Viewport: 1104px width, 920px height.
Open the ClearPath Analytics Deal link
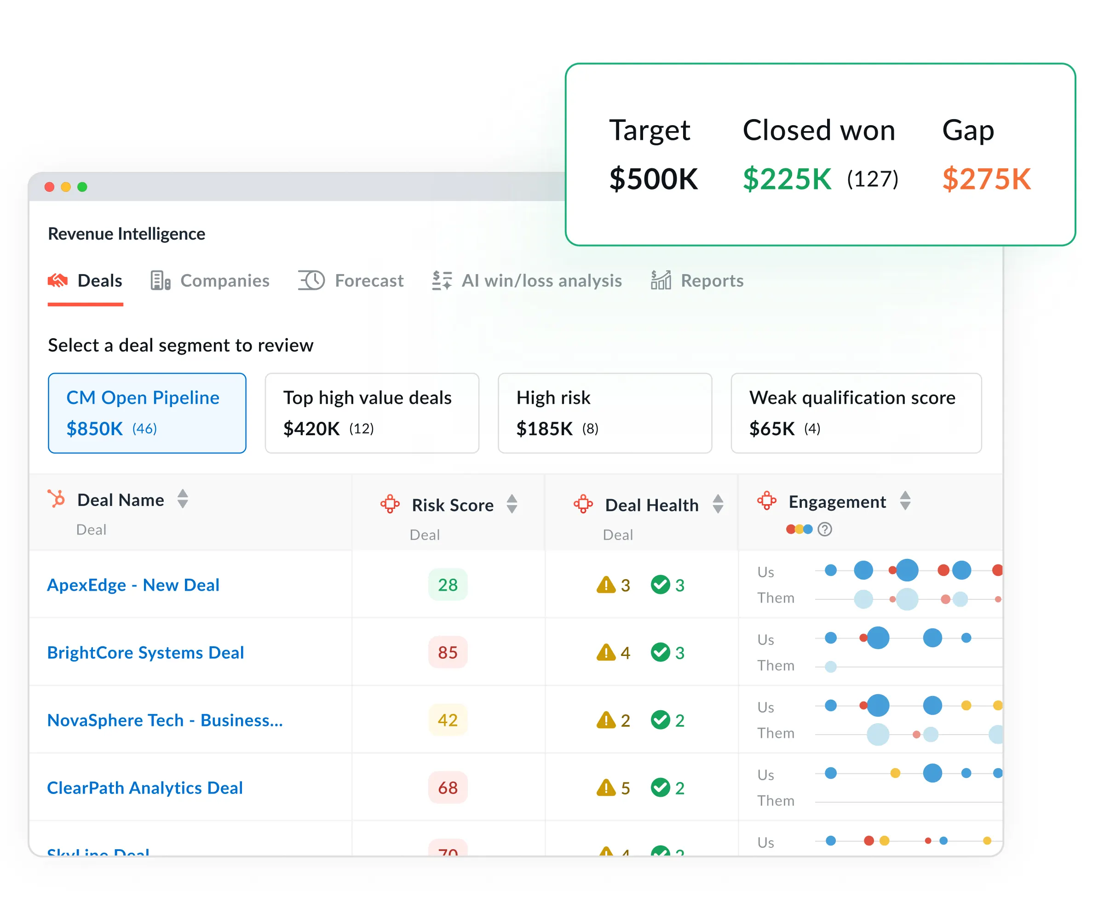click(144, 787)
